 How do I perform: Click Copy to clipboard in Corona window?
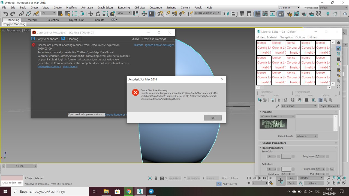[x=45, y=39]
